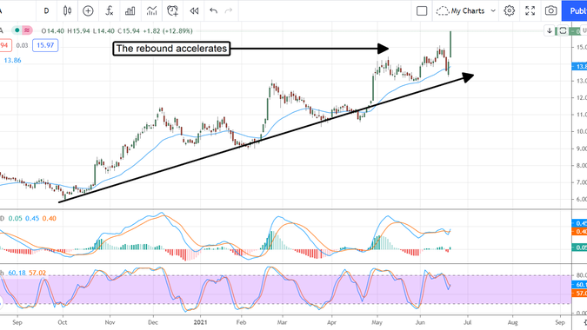
Task: Undo the last chart action
Action: [213, 10]
